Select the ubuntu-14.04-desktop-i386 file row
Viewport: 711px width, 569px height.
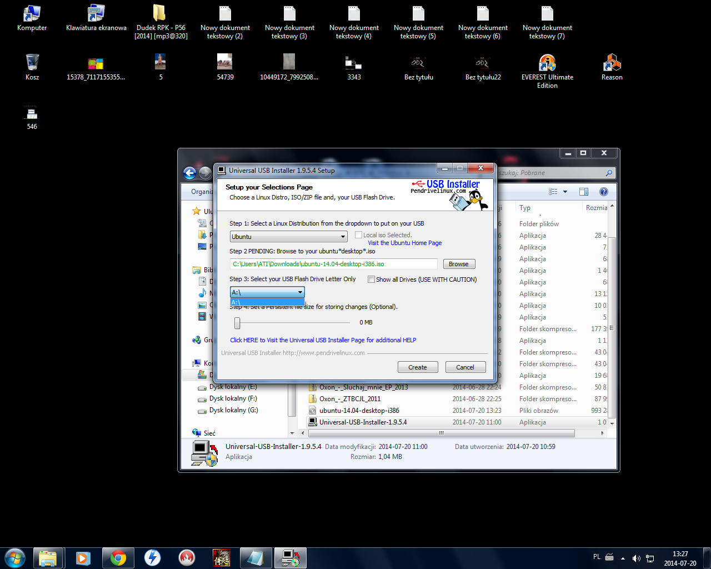458,411
